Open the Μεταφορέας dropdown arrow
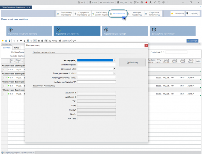 tap(115, 60)
